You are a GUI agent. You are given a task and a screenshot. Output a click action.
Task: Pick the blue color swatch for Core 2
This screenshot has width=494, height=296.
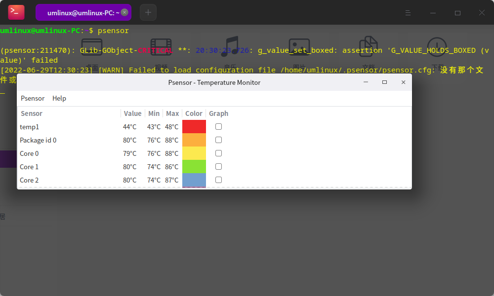194,180
